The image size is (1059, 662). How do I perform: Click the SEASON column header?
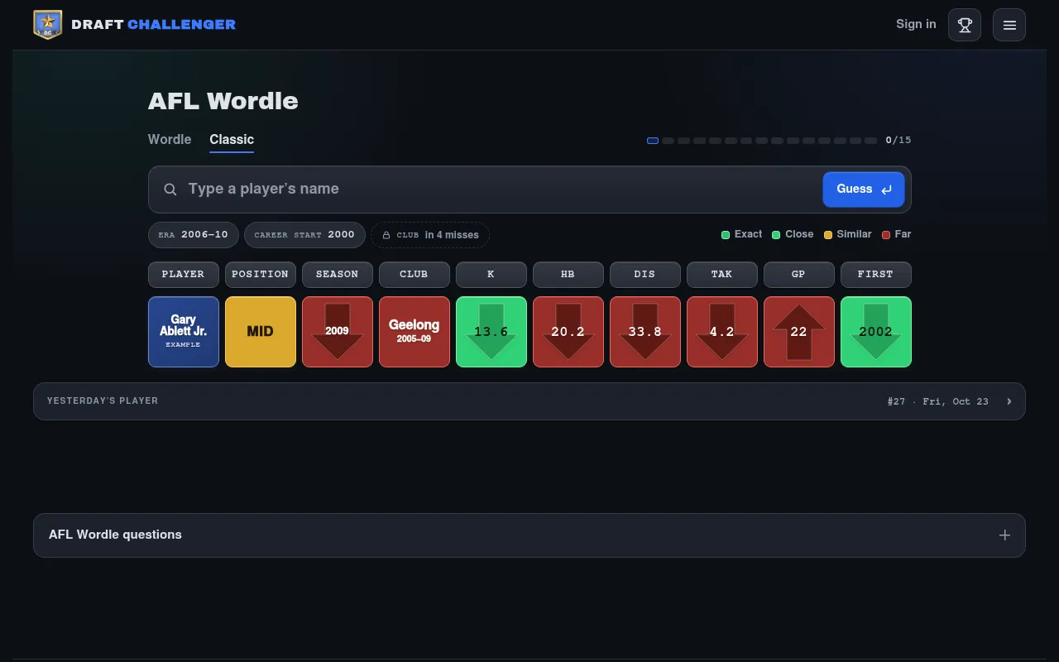[338, 275]
